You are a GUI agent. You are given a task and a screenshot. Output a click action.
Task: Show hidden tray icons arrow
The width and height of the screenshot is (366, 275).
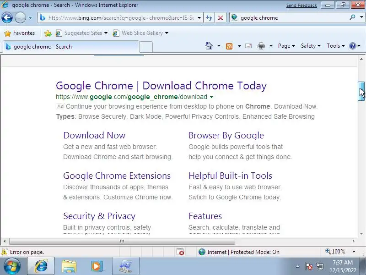[x=298, y=266]
